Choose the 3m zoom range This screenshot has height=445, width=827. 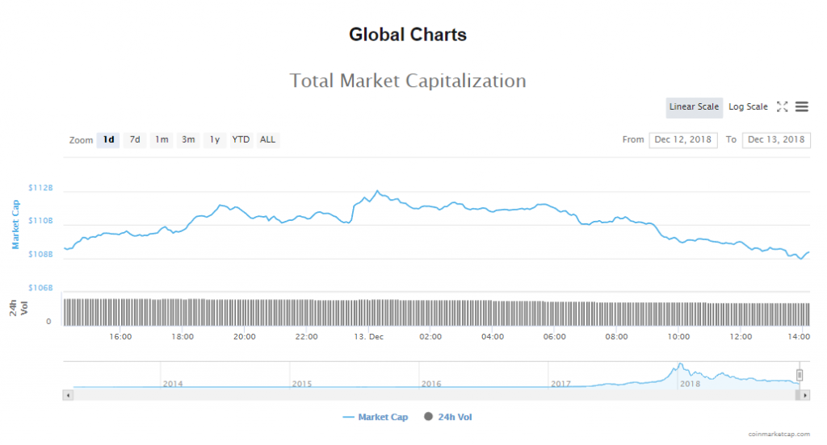(x=188, y=139)
